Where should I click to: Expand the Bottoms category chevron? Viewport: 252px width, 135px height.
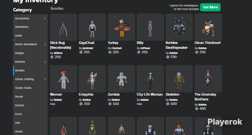pyautogui.click(x=45, y=62)
